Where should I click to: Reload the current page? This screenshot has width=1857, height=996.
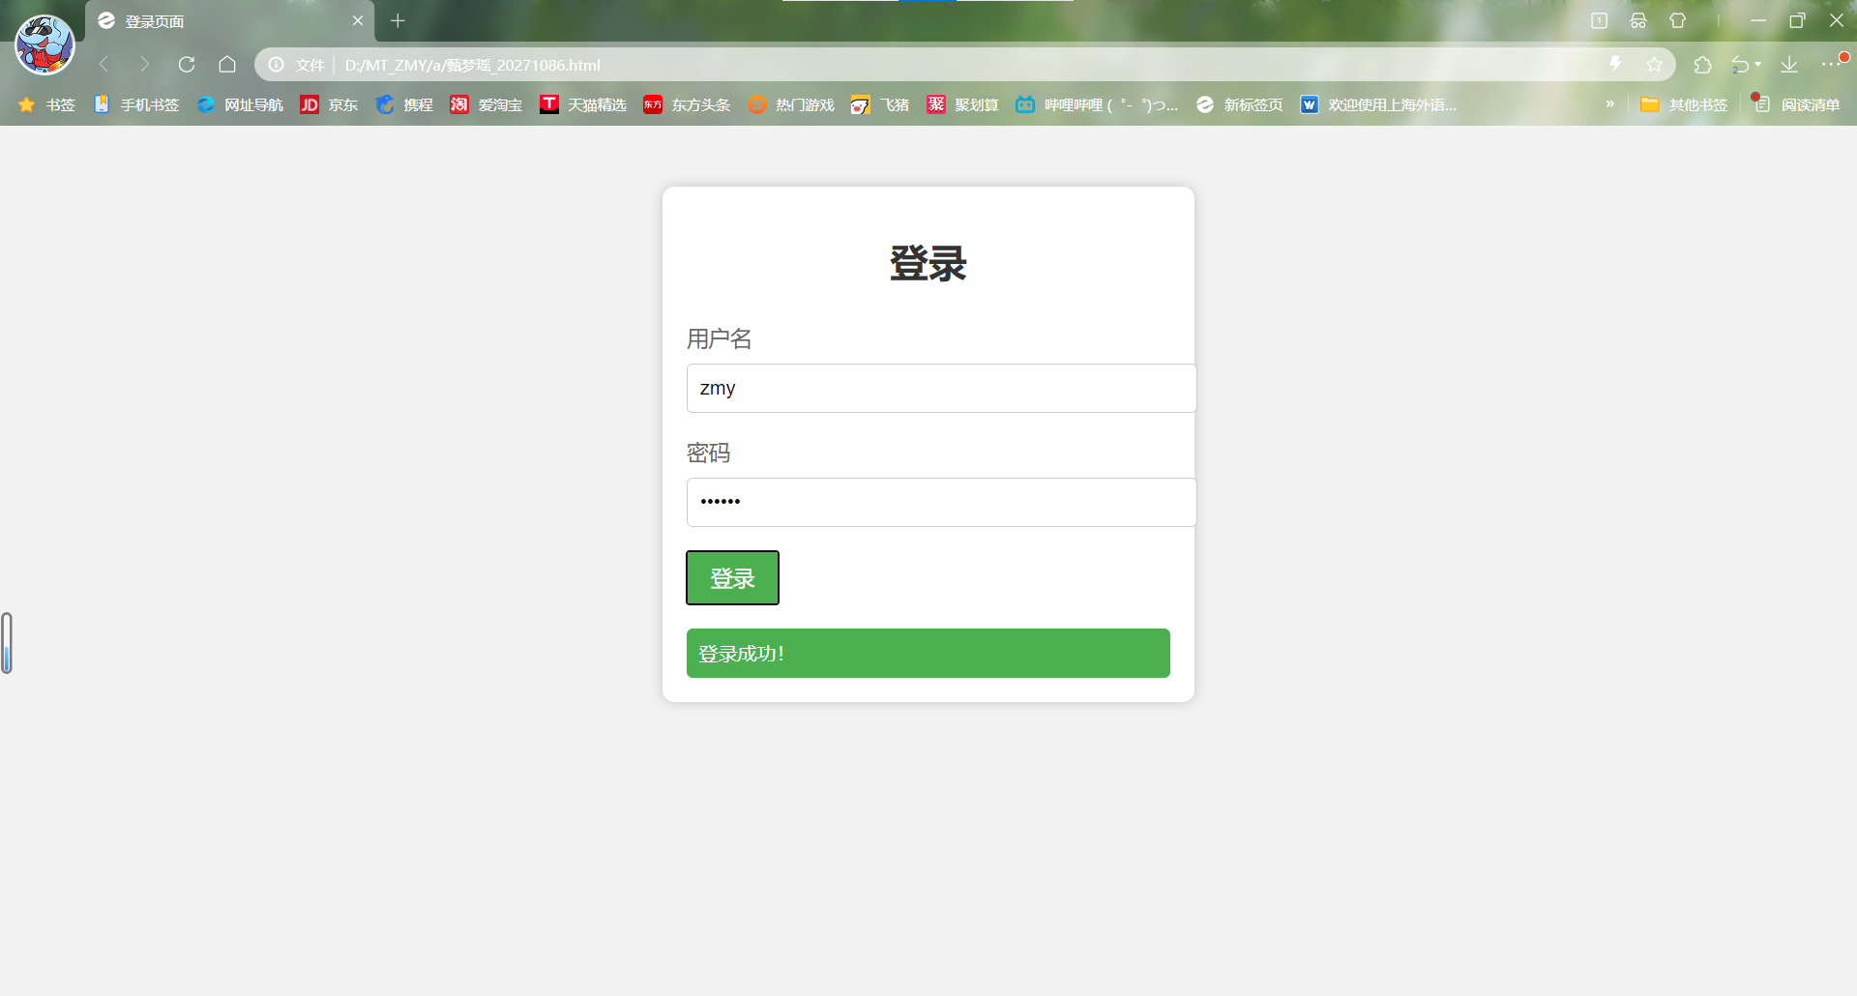(x=187, y=65)
